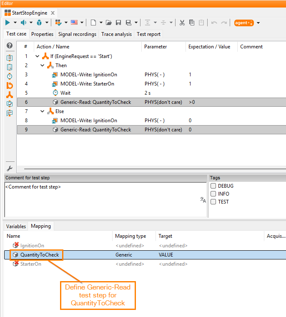The width and height of the screenshot is (286, 317).
Task: Enable the DEBUG tag checkbox
Action: (x=213, y=186)
